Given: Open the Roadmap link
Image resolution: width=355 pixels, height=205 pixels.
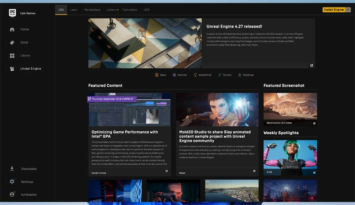Looking at the screenshot, I should 248,75.
